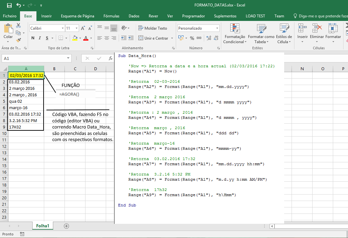348x238 pixels.
Task: Open Estilos de Célula gallery
Action: tap(284, 33)
